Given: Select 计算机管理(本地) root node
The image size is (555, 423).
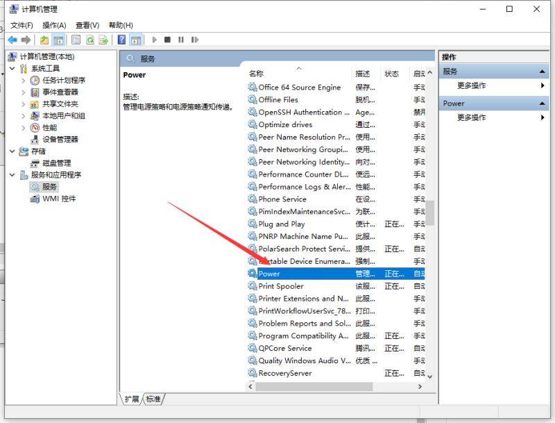Looking at the screenshot, I should 47,57.
